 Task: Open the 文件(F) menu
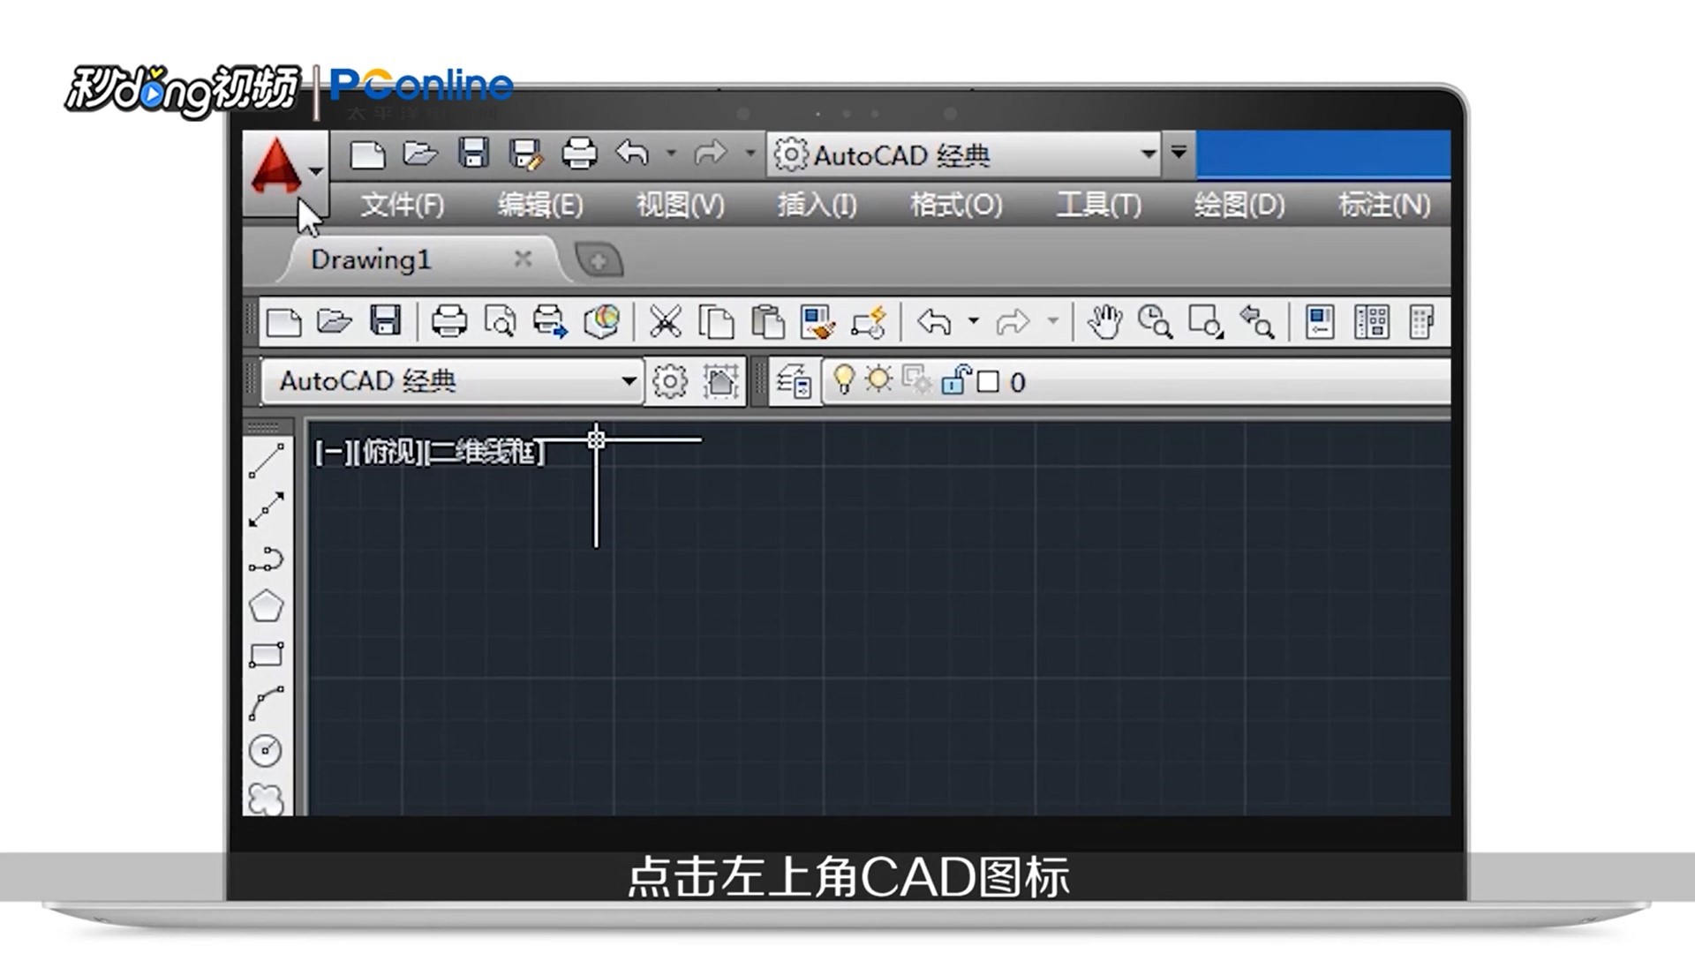click(x=403, y=205)
